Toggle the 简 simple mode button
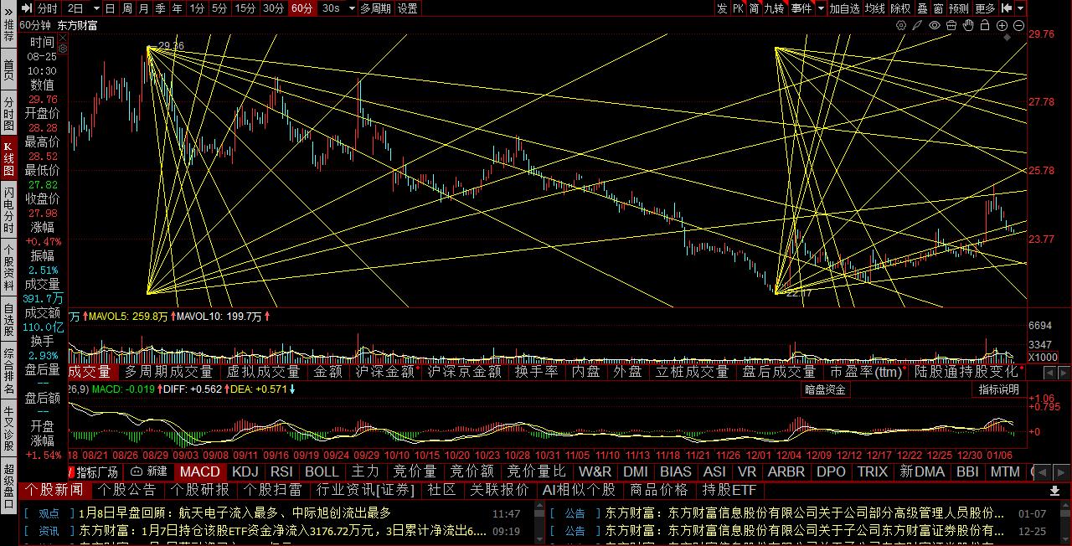This screenshot has height=546, width=1072. pos(754,8)
